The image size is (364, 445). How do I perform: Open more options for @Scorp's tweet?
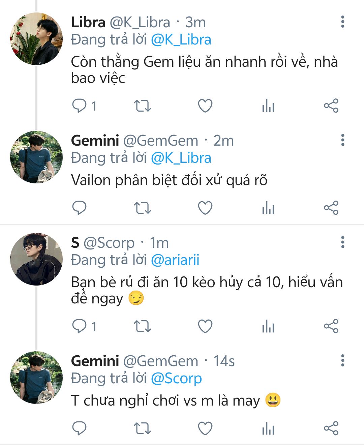(x=343, y=242)
